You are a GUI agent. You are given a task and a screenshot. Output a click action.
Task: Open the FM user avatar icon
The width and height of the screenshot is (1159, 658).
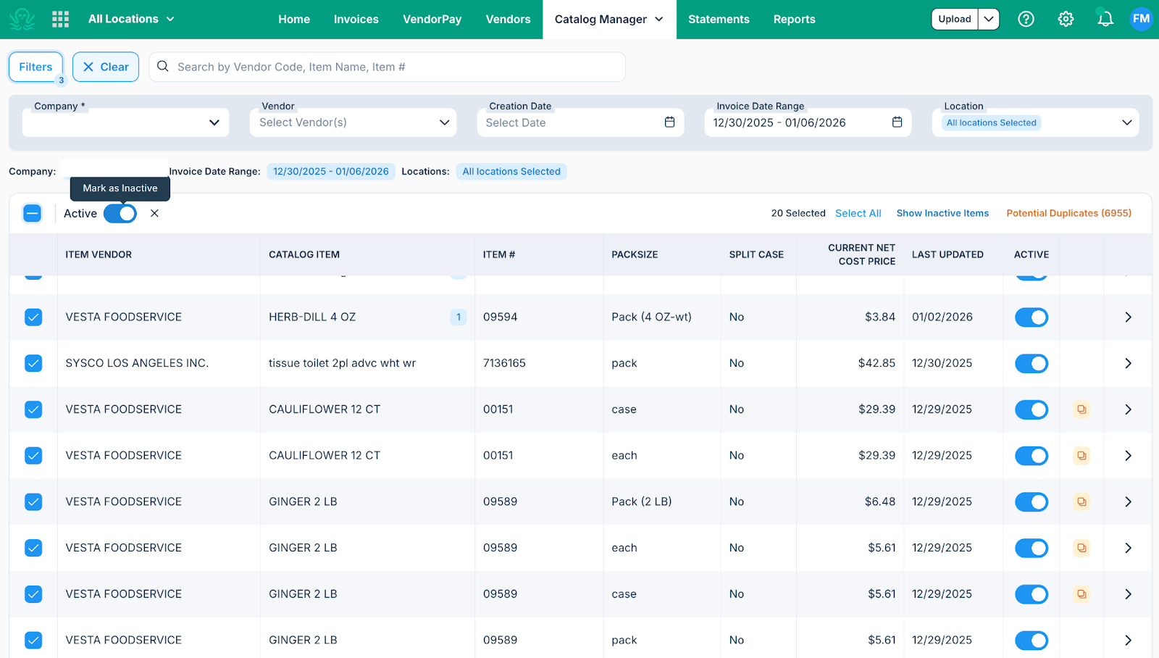(x=1140, y=19)
